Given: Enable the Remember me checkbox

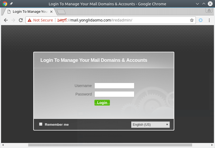Looking at the screenshot, I should [41, 124].
